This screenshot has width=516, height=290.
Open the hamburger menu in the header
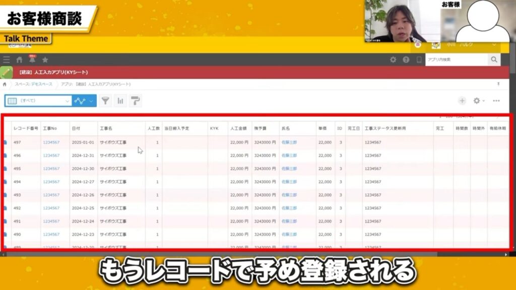point(7,59)
